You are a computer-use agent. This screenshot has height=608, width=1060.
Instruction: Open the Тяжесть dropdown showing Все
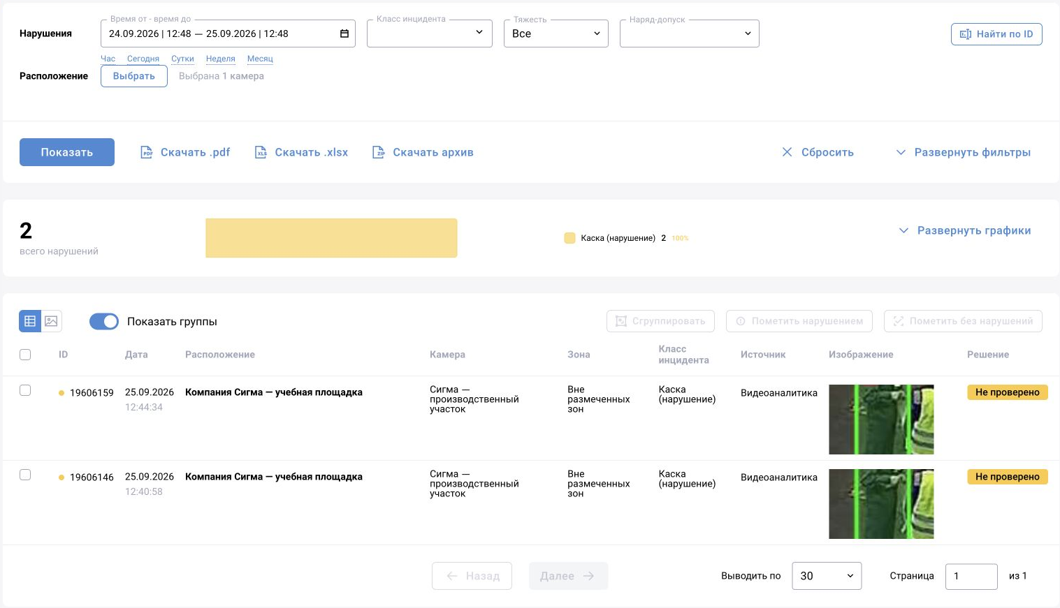(556, 34)
